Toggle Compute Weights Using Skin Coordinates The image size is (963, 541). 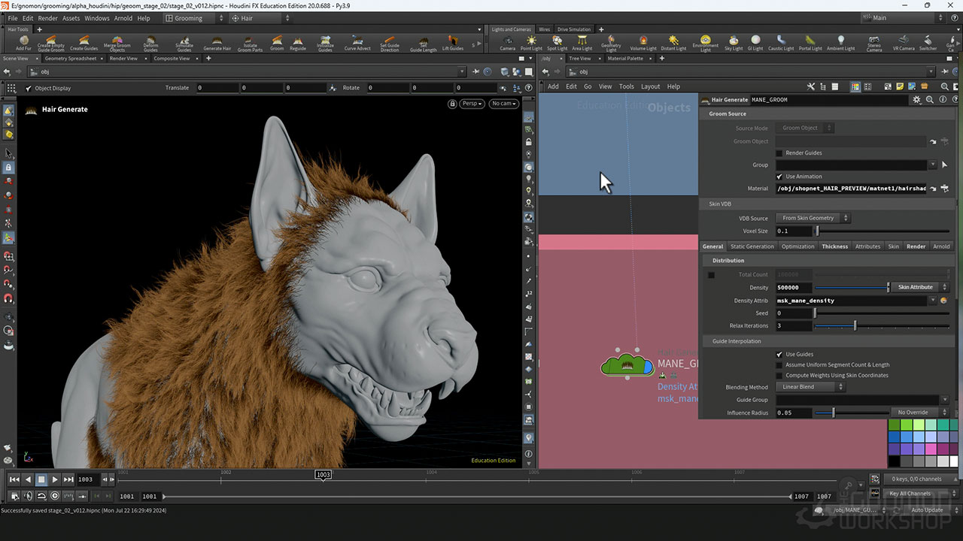click(x=779, y=376)
